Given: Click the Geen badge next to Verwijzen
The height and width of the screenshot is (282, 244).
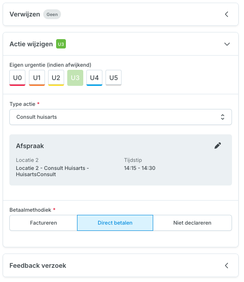Looking at the screenshot, I should click(52, 14).
